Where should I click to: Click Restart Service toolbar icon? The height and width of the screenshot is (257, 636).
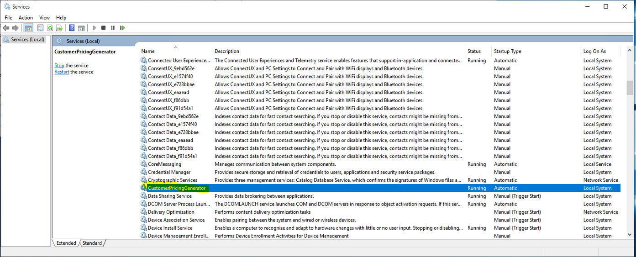[122, 28]
